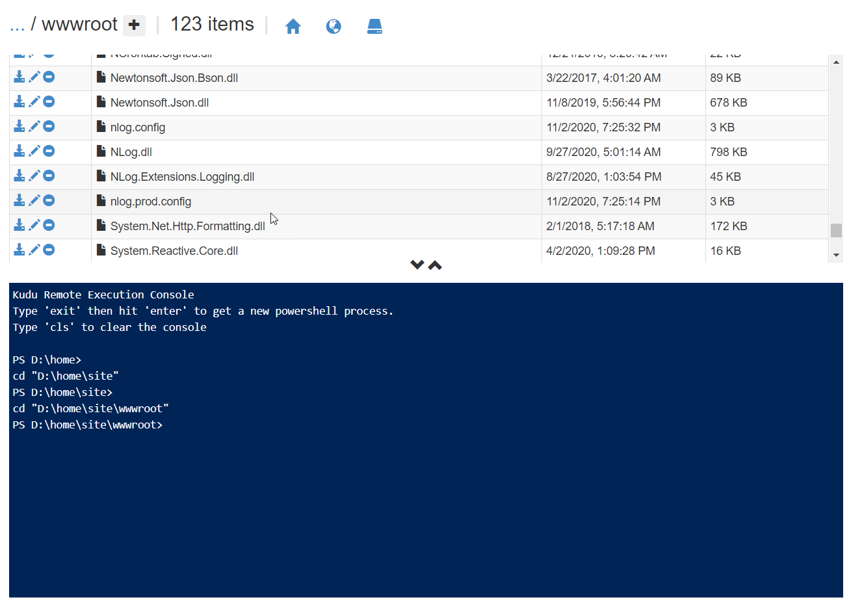Select Newtonsoft.Json.dll file name
849x604 pixels.
click(159, 103)
